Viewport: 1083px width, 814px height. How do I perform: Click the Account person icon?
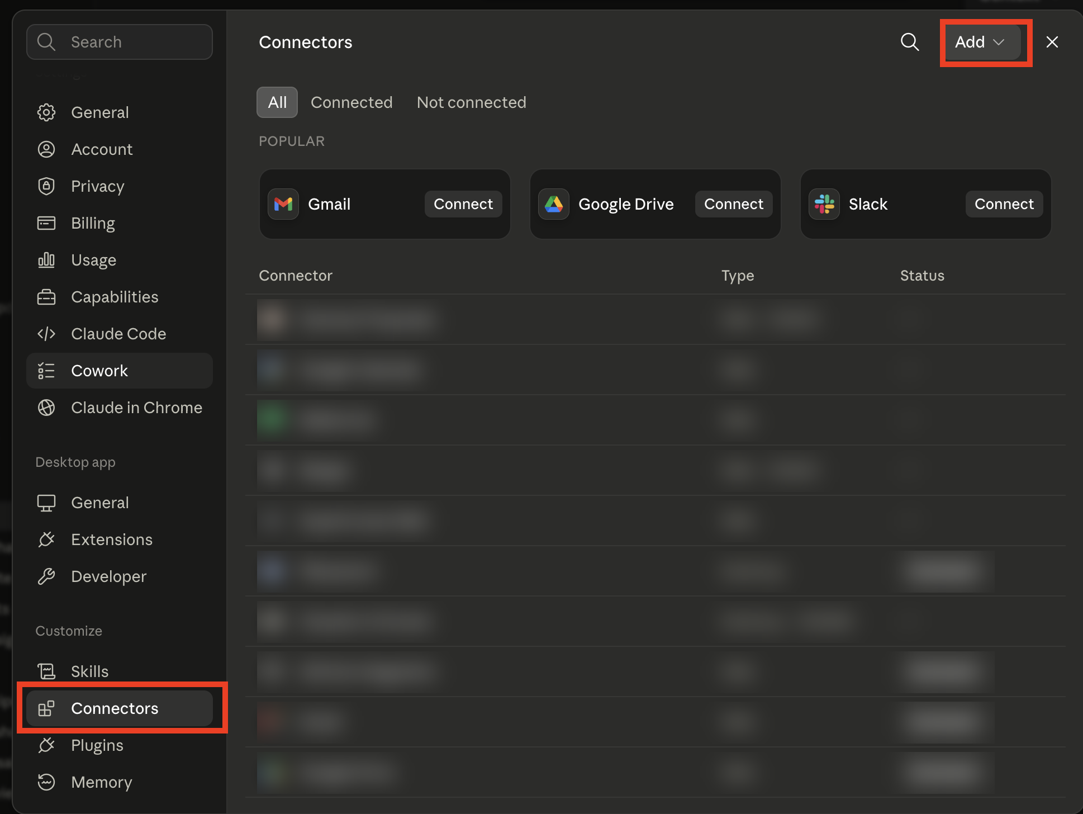click(x=46, y=149)
